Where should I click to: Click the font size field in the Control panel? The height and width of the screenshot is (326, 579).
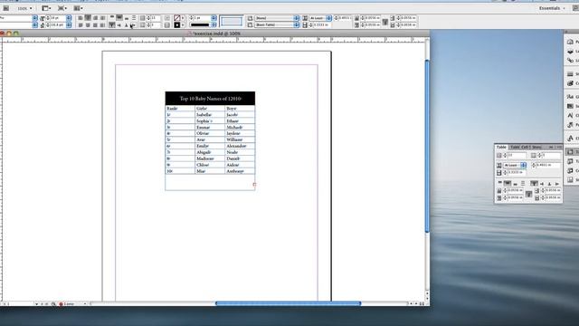(x=58, y=18)
